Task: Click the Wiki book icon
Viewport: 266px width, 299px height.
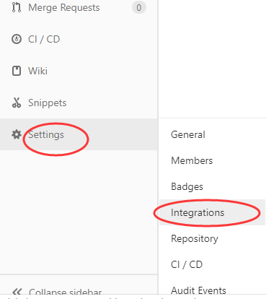Action: click(17, 71)
